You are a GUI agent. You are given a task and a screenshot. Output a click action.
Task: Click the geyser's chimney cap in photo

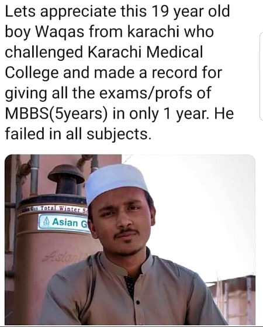pyautogui.click(x=66, y=175)
